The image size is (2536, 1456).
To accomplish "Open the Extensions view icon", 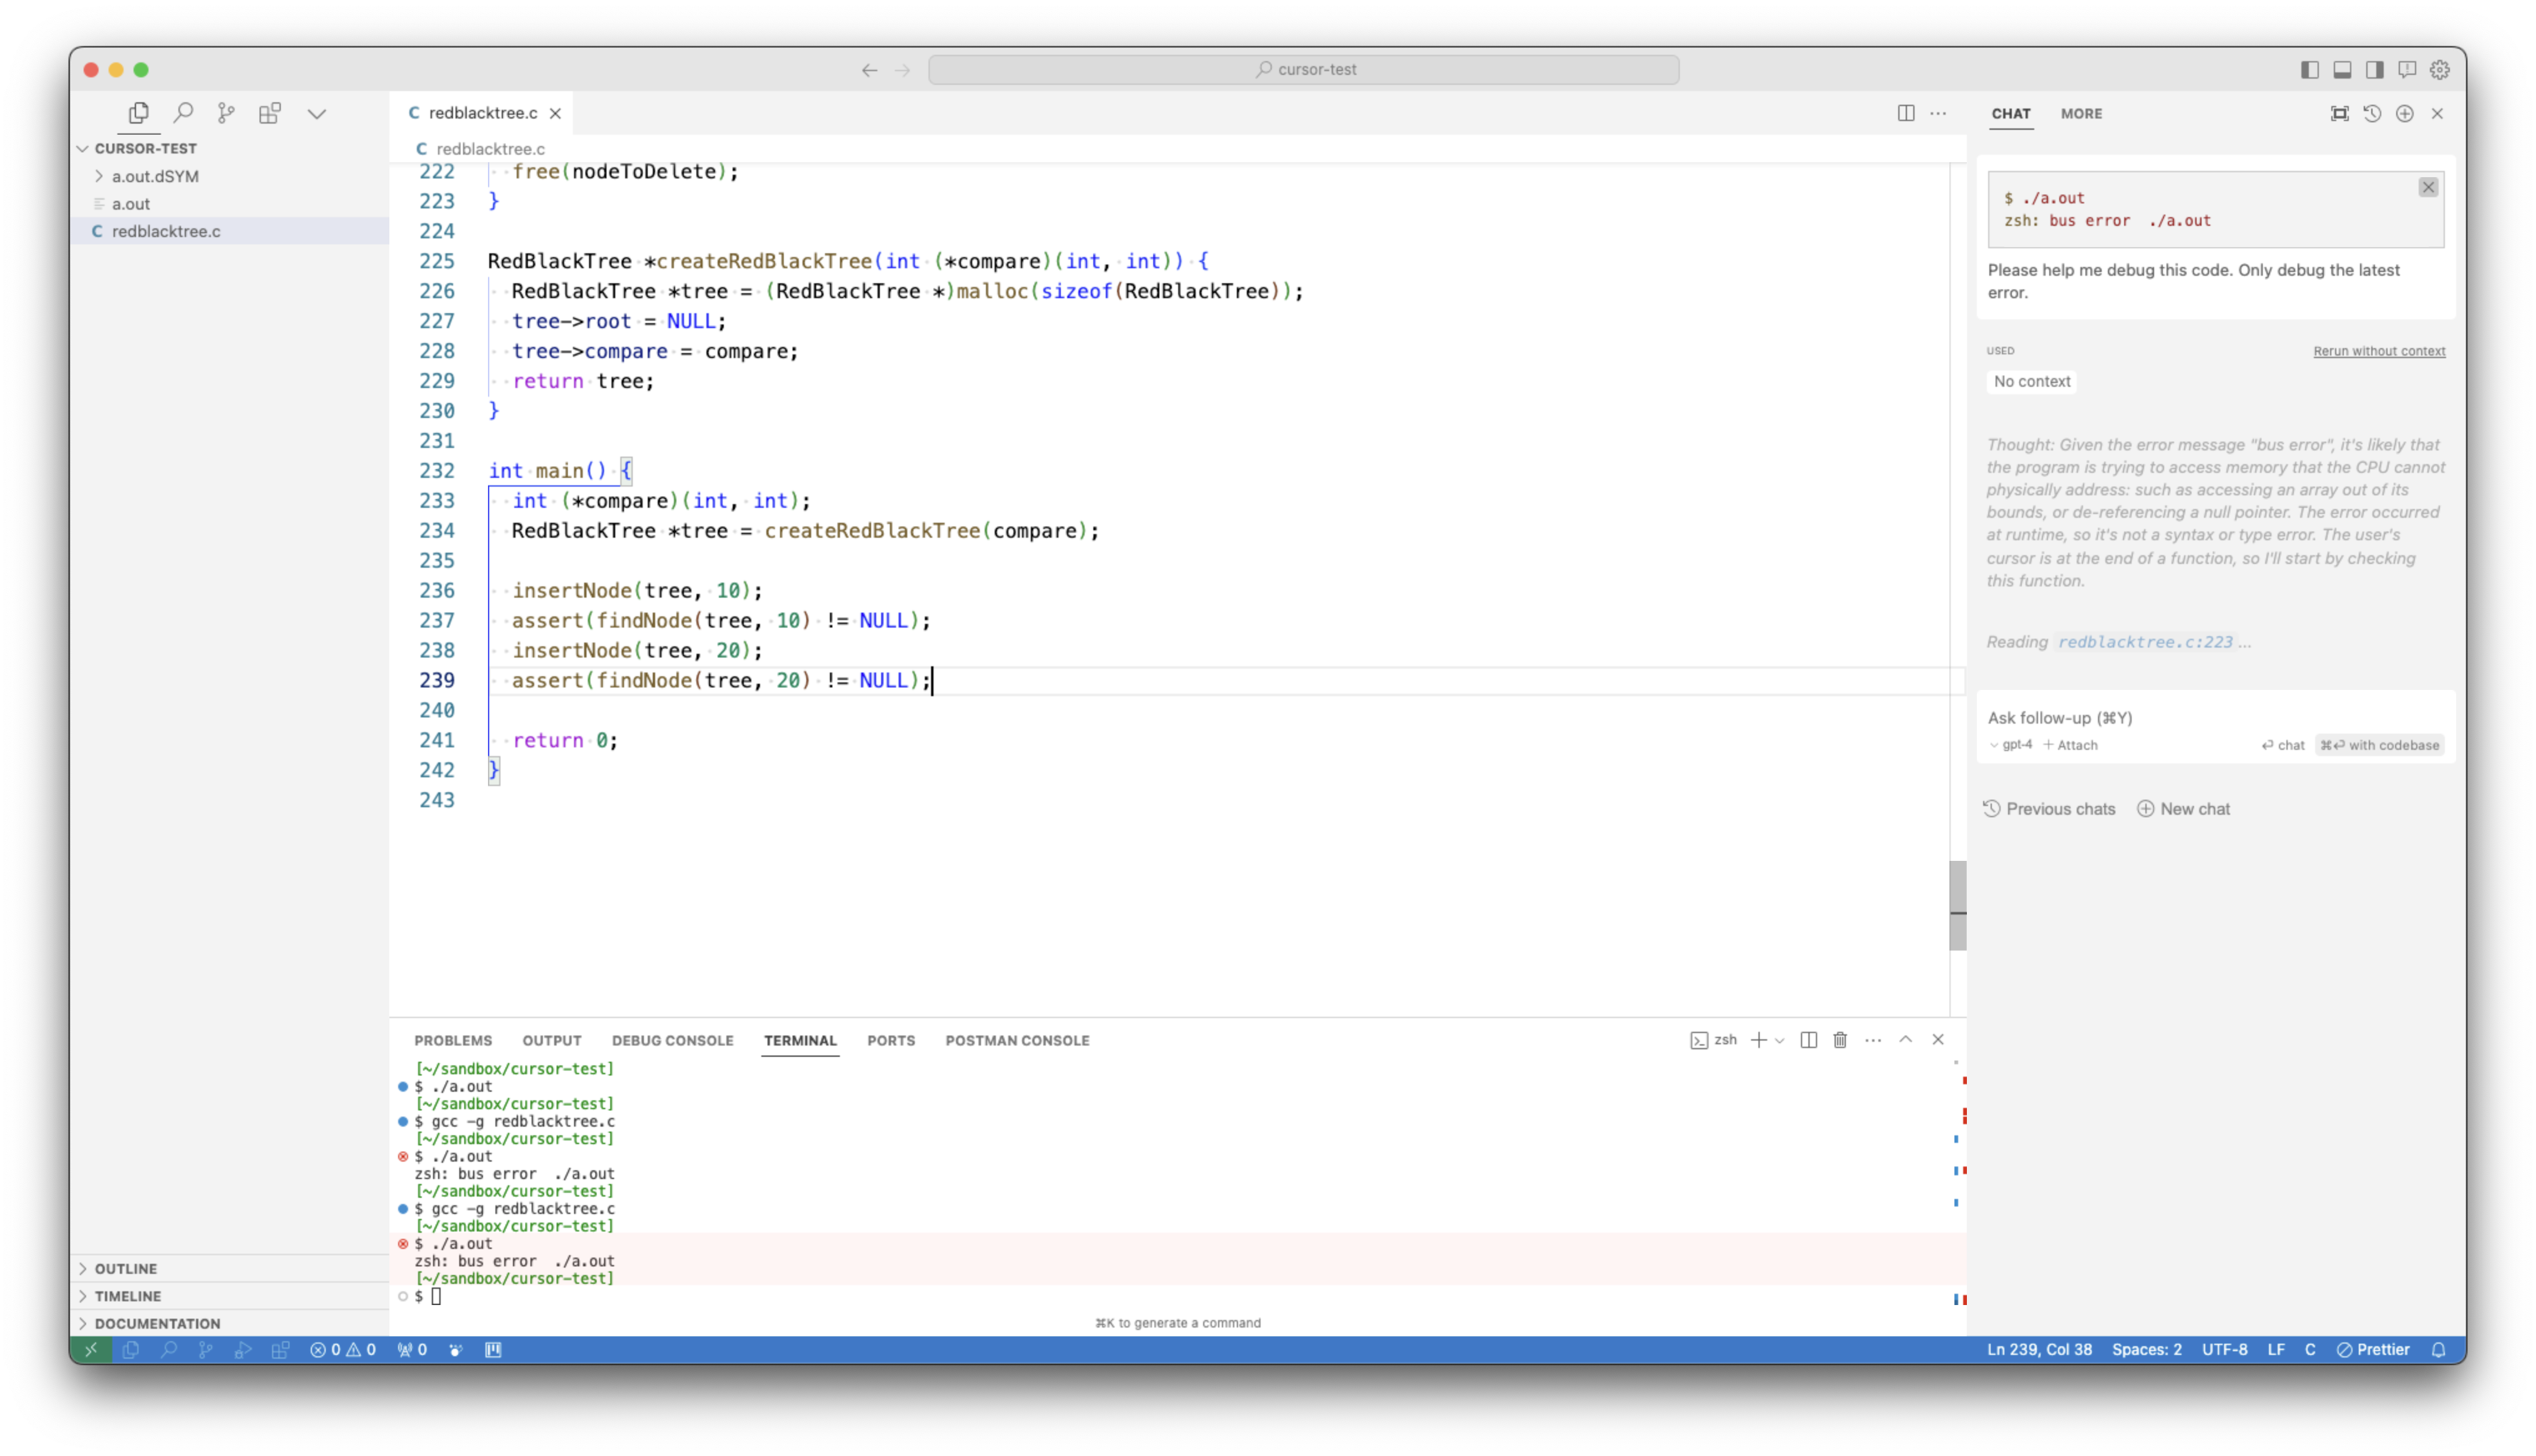I will [x=270, y=113].
